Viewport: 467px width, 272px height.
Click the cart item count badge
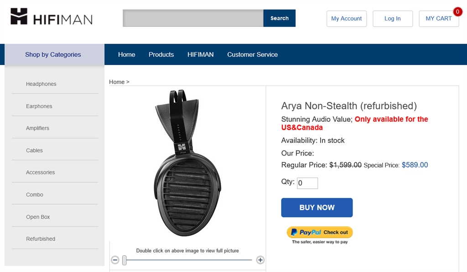(457, 12)
